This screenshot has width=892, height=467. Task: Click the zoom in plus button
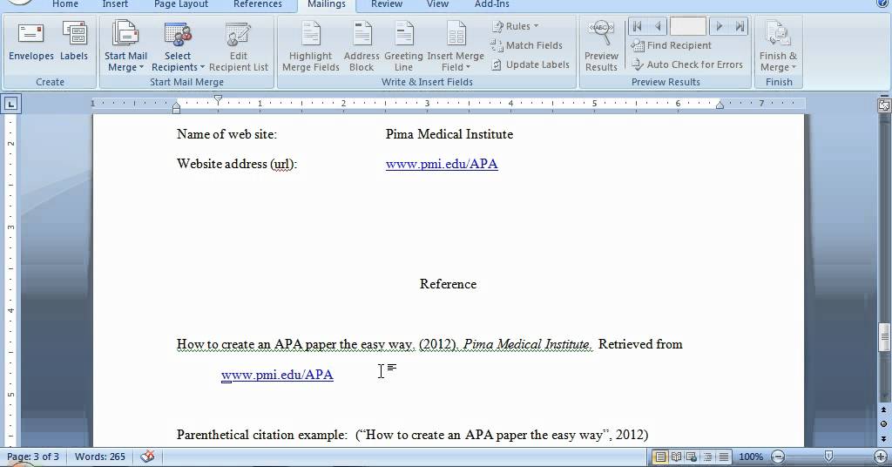pos(881,457)
